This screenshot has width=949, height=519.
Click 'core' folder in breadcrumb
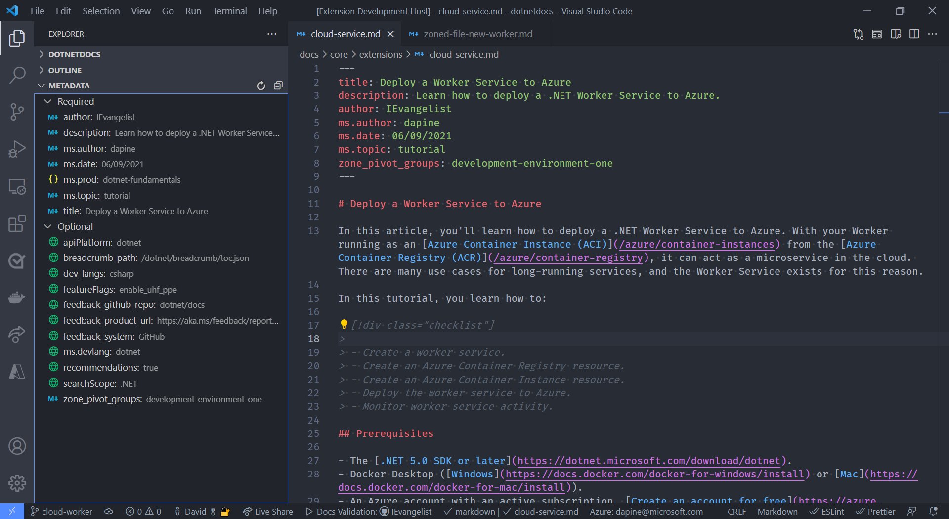click(x=339, y=54)
